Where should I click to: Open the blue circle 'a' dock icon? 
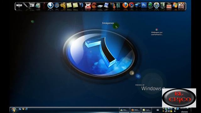point(57,5)
